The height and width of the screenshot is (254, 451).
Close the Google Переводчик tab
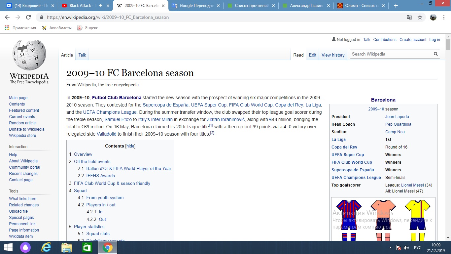[218, 6]
